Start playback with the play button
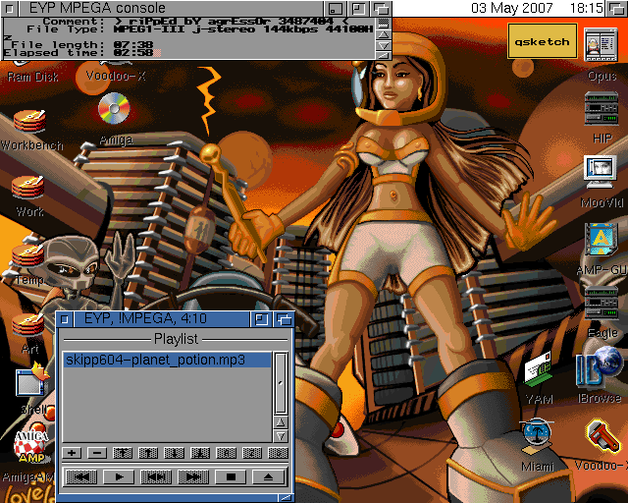The image size is (628, 503). click(x=119, y=476)
